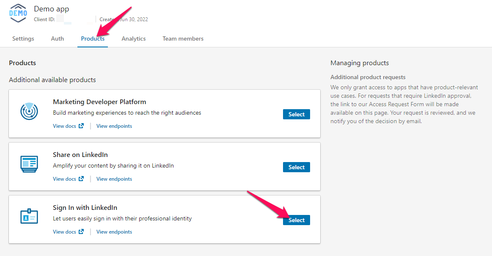View endpoints for Sign In with LinkedIn
This screenshot has height=256, width=492.
(114, 231)
